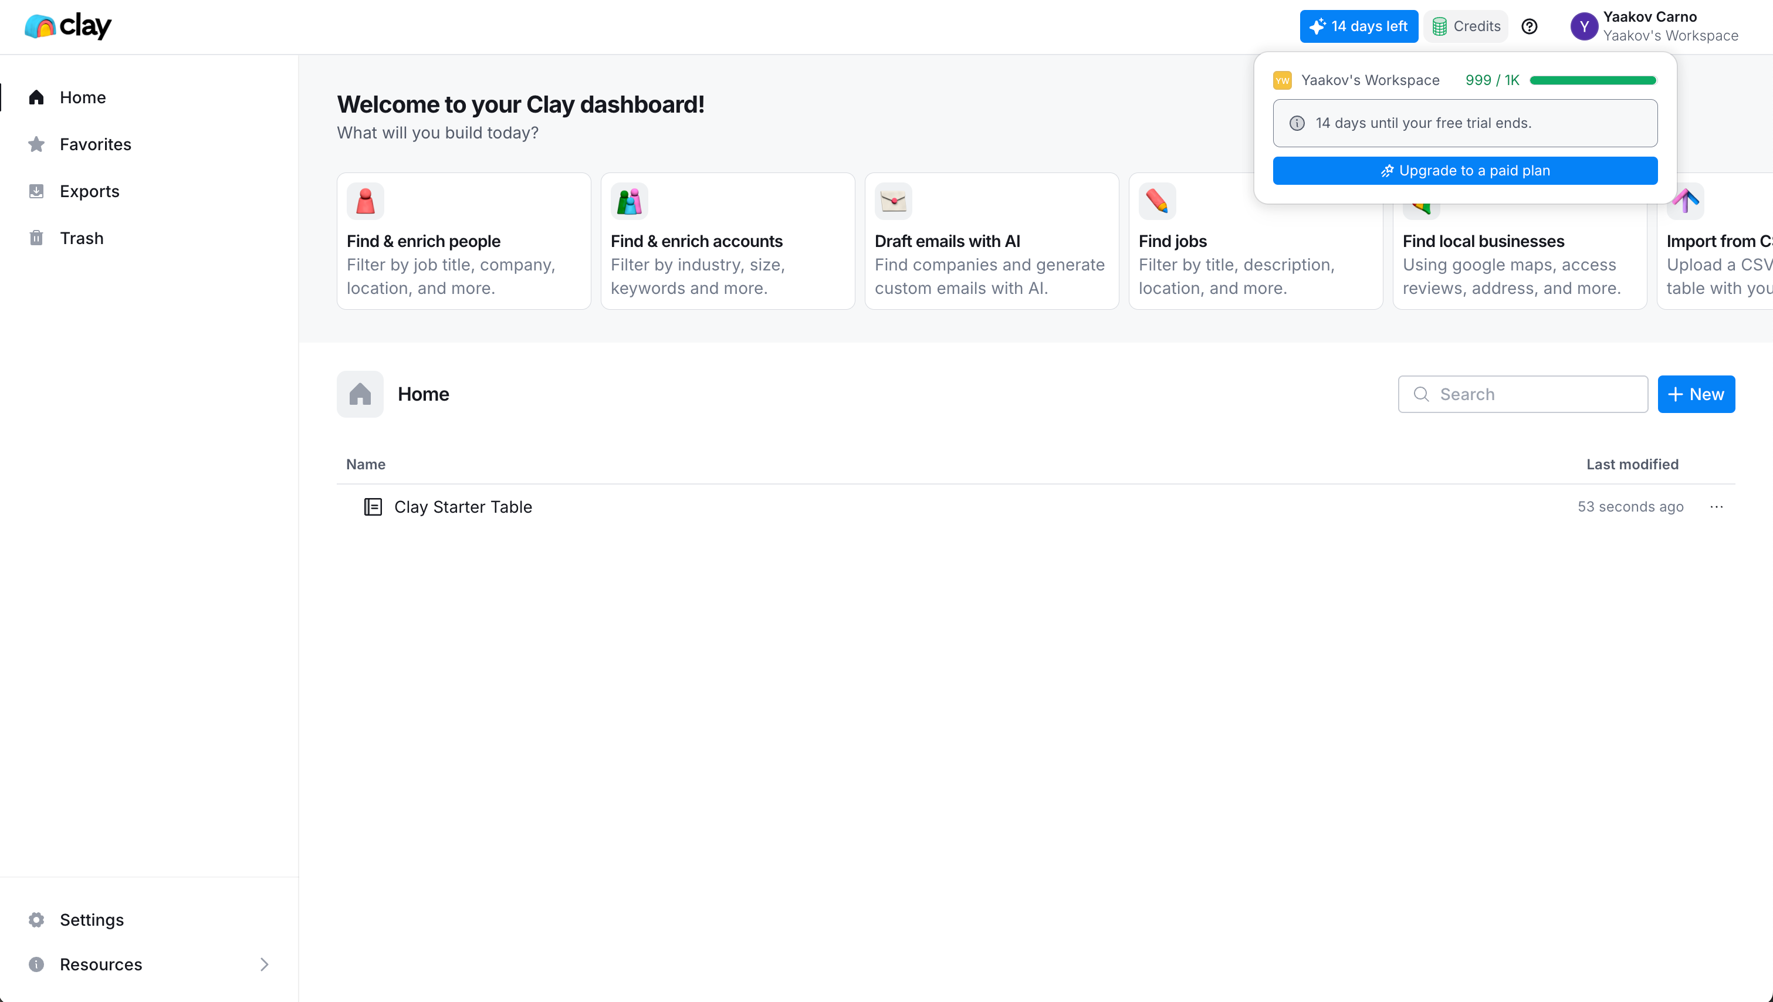Screen dimensions: 1773x1002
Task: Expand the Resources chevron arrow
Action: click(x=264, y=964)
